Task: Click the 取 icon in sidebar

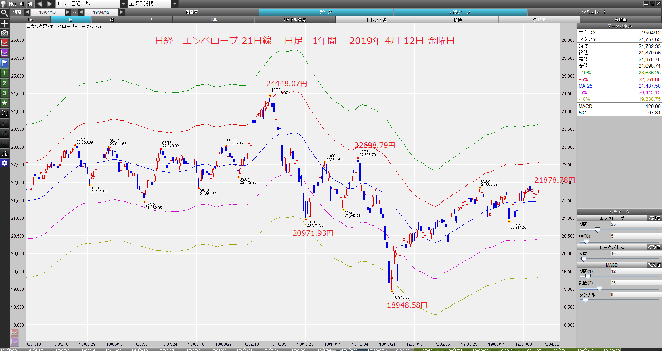Action: tap(4, 133)
